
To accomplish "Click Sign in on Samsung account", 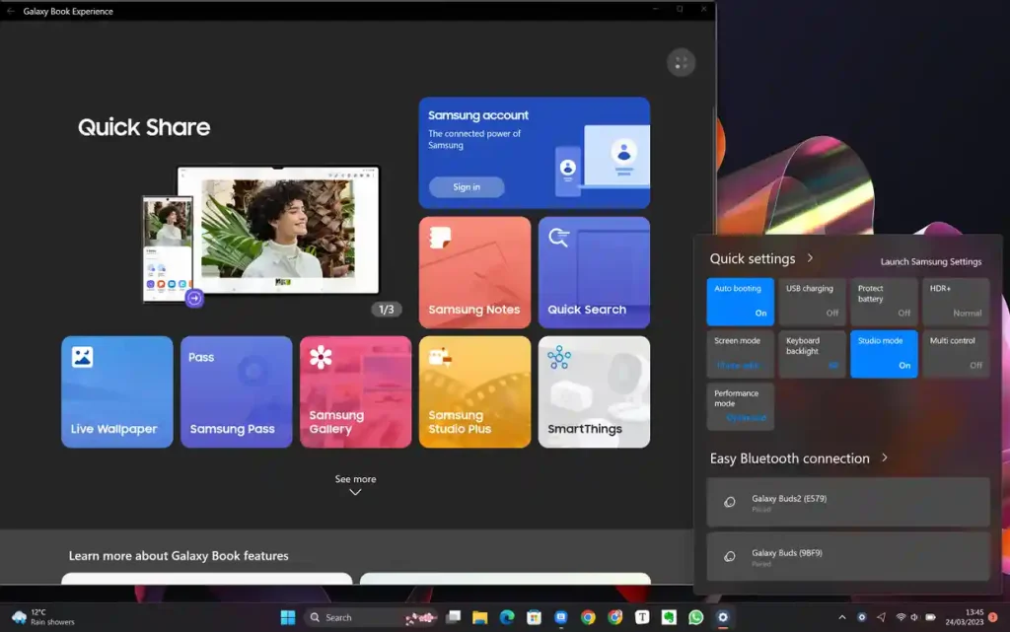I will [467, 186].
